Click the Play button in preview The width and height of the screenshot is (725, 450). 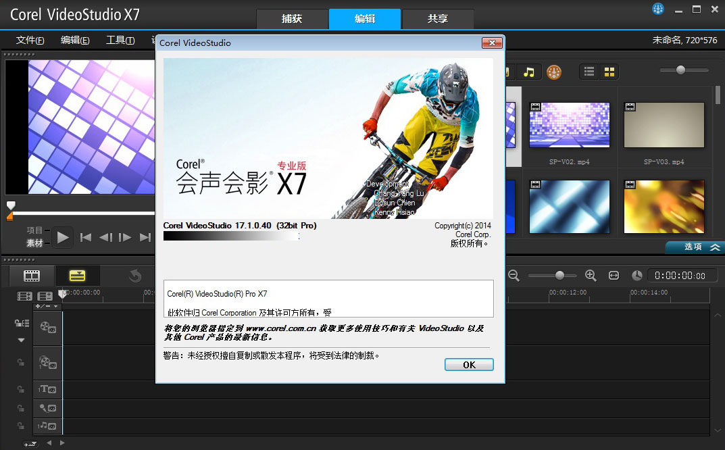pyautogui.click(x=63, y=238)
